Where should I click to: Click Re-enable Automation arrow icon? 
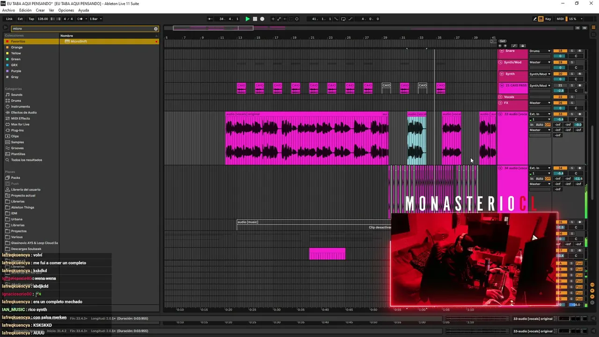[285, 19]
